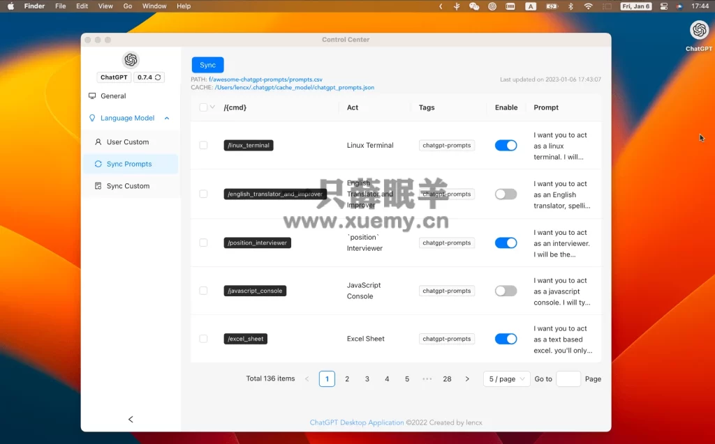Open the awesome-chatgpt-prompts CSV path link

click(265, 79)
